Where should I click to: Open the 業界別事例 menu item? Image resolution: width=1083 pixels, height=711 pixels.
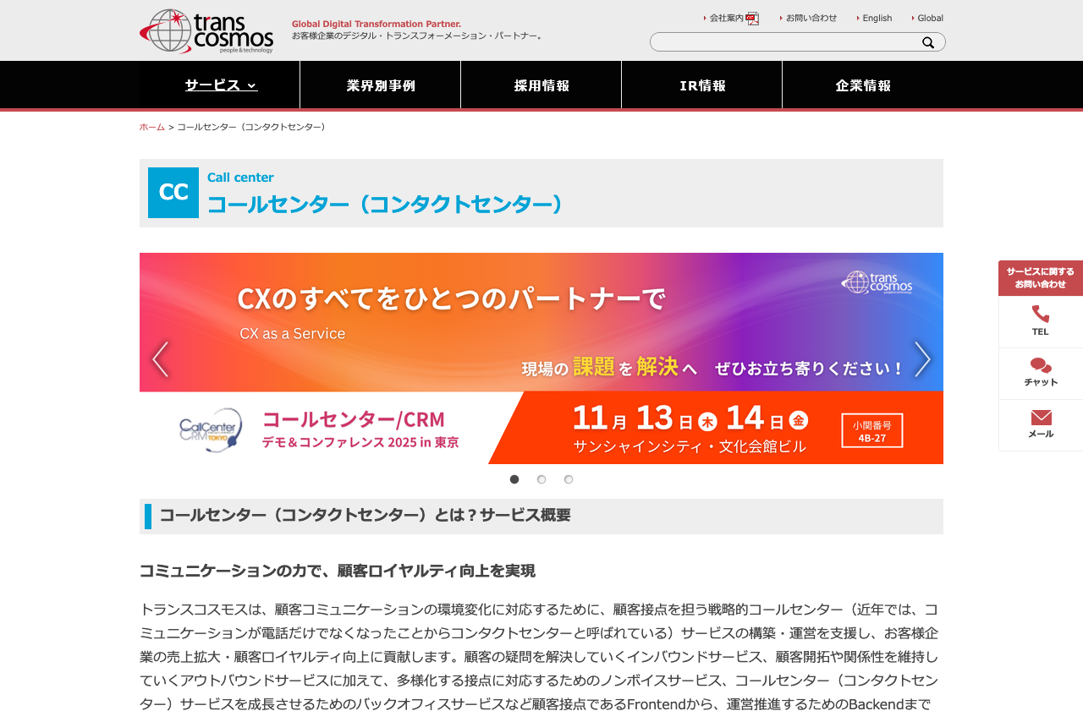[x=381, y=85]
